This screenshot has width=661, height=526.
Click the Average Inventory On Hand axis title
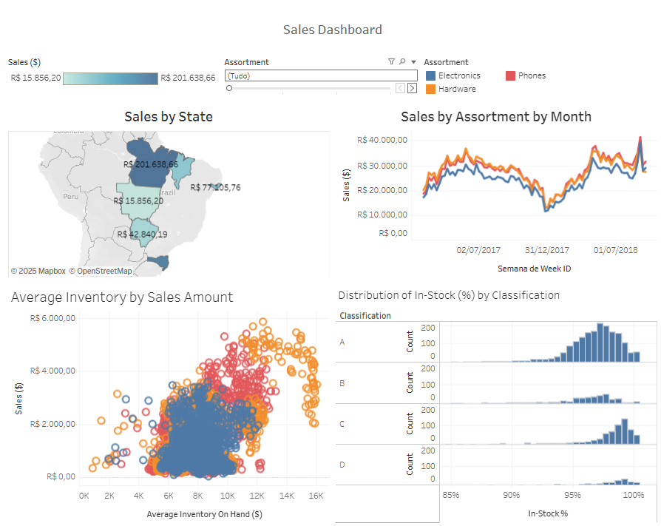(x=204, y=513)
